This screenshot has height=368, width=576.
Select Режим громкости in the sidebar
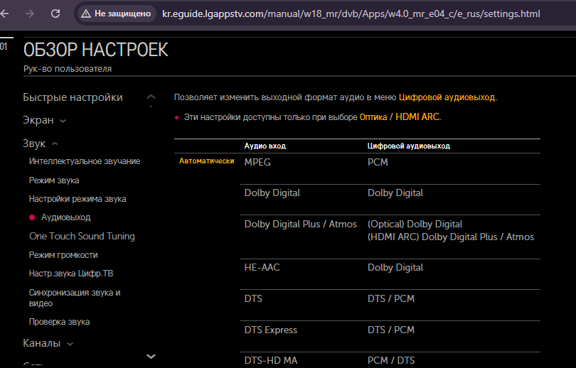[63, 254]
